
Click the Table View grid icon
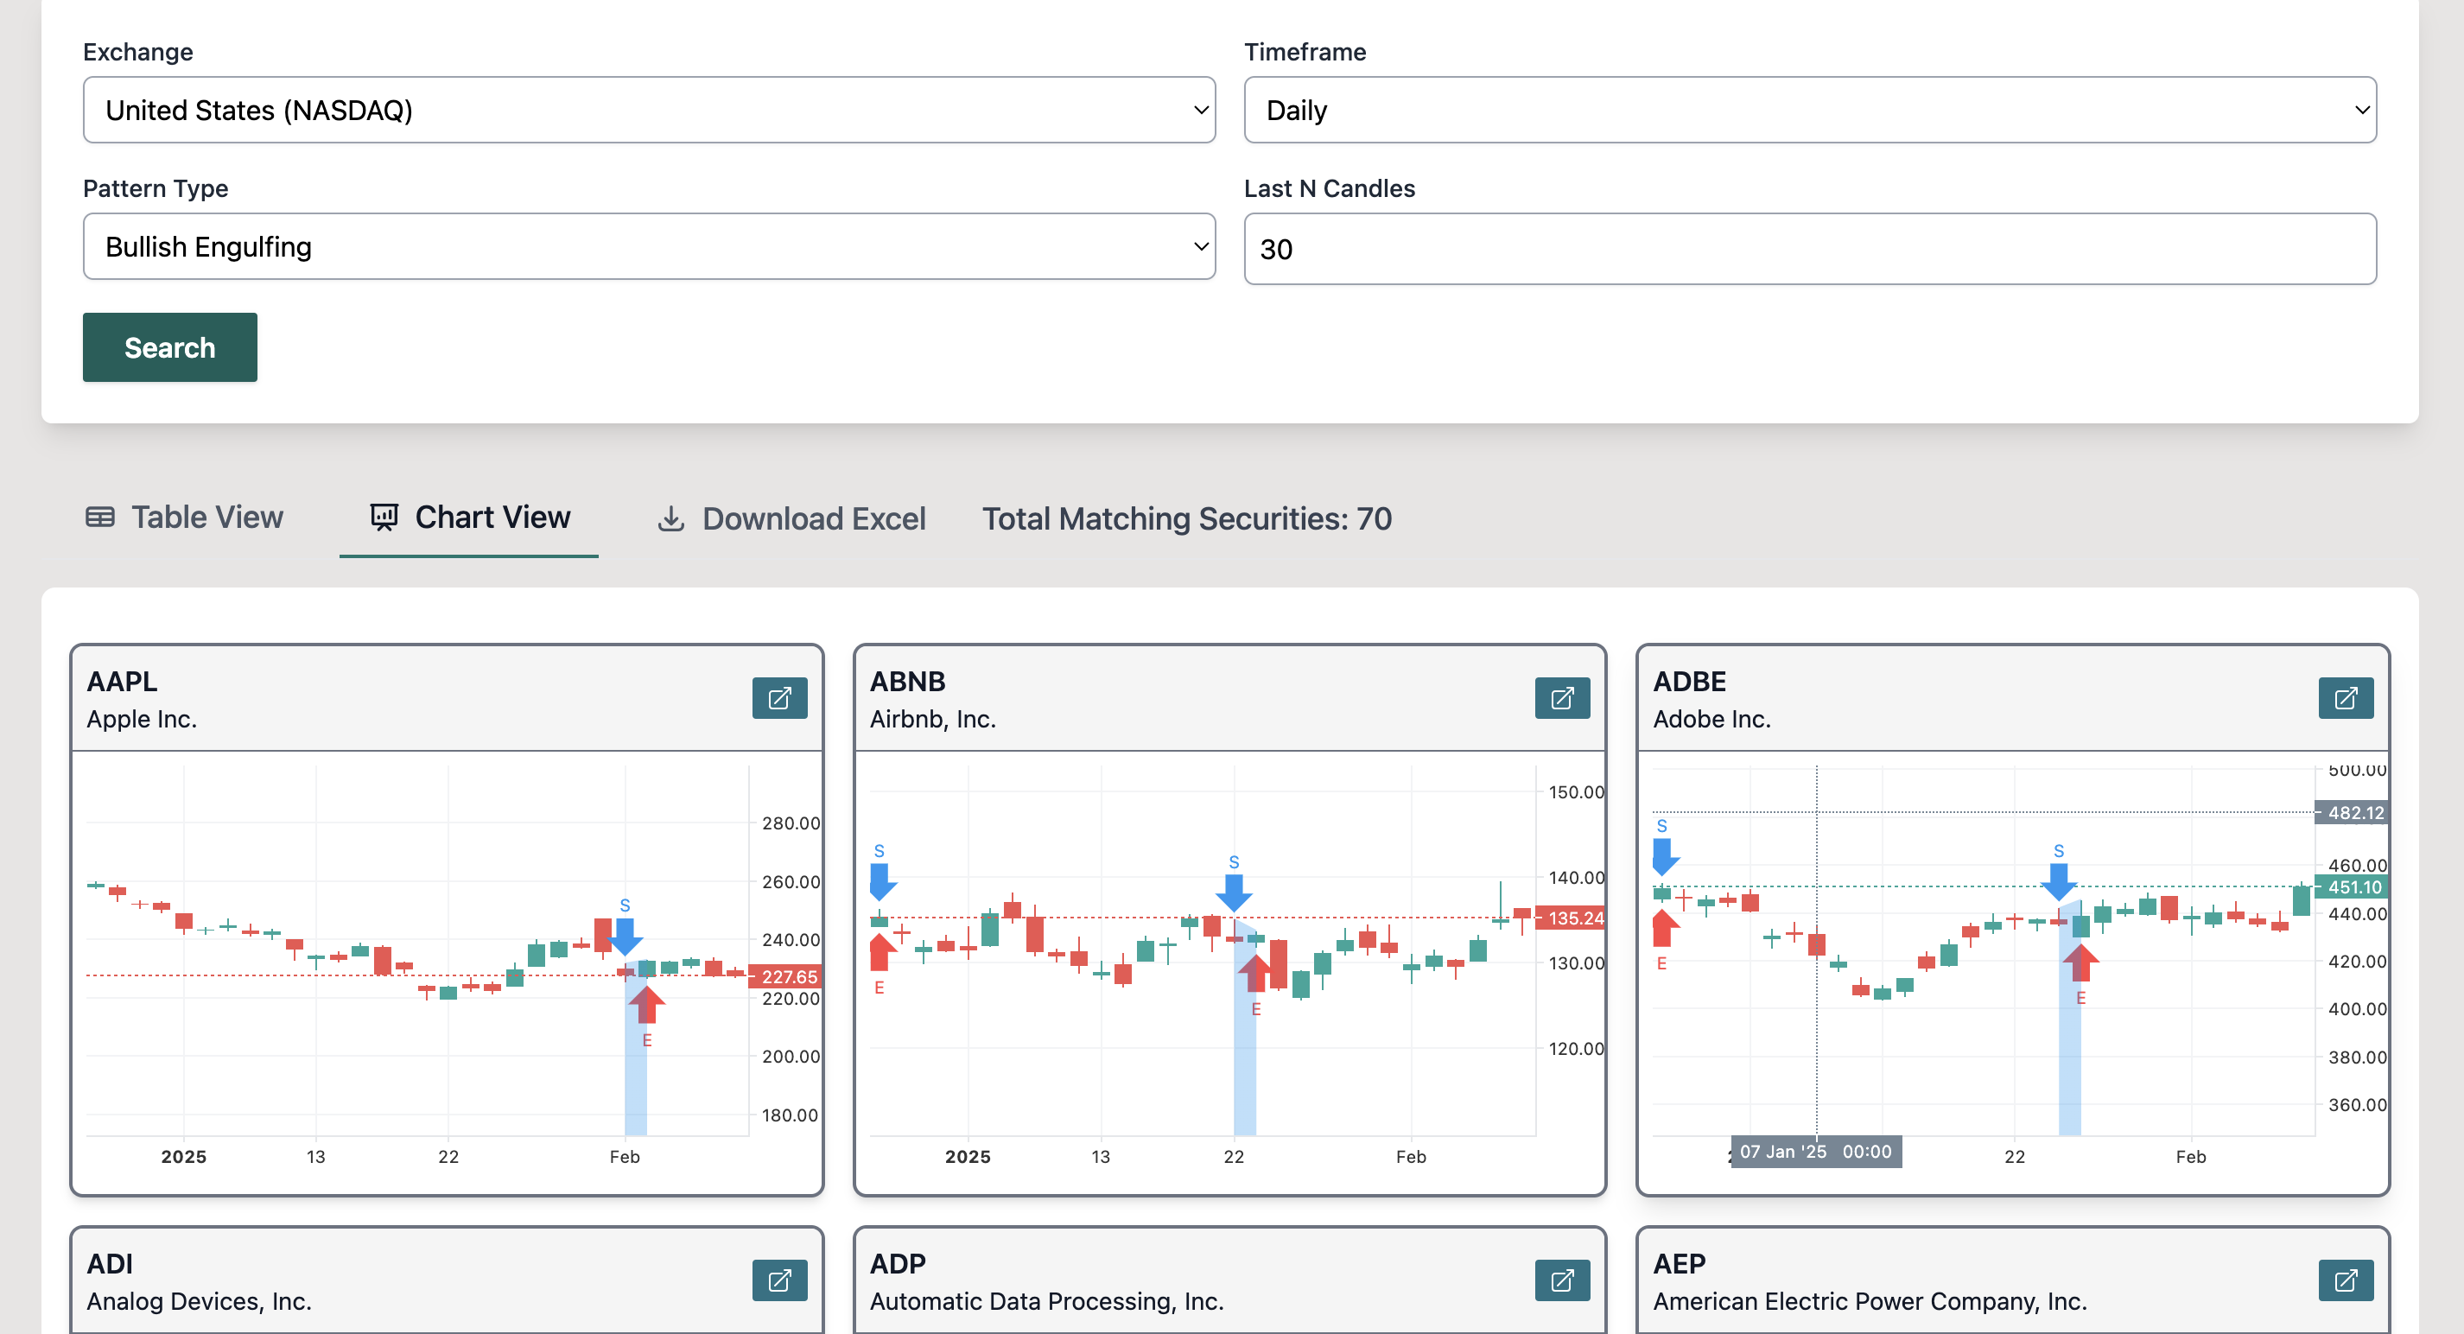tap(100, 518)
